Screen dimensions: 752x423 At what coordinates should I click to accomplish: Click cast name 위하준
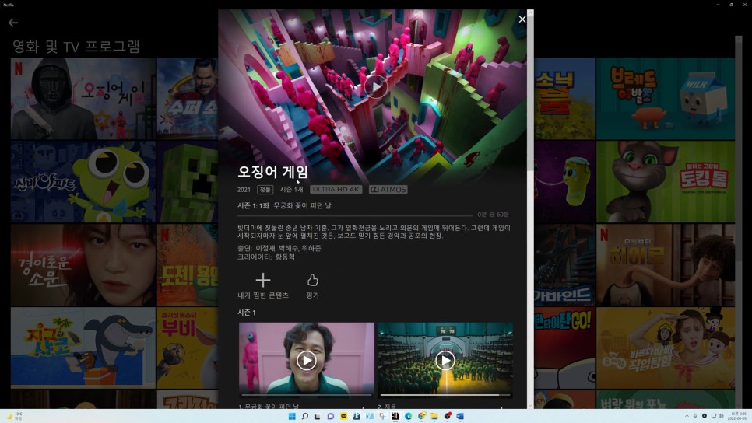[311, 248]
